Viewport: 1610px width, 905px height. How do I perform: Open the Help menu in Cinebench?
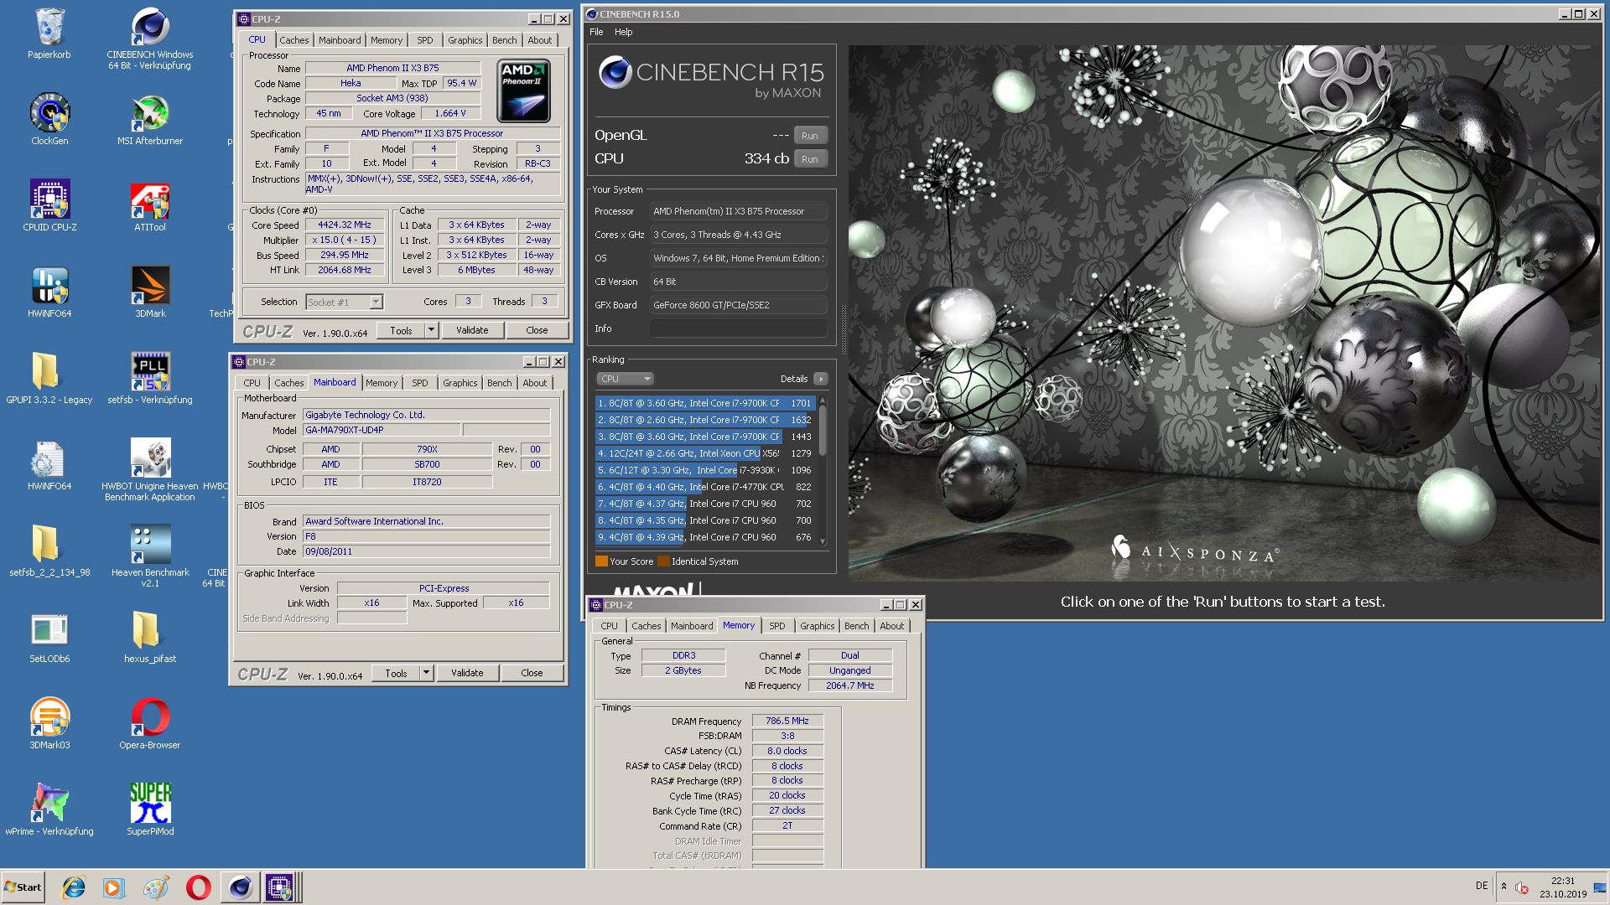coord(623,32)
